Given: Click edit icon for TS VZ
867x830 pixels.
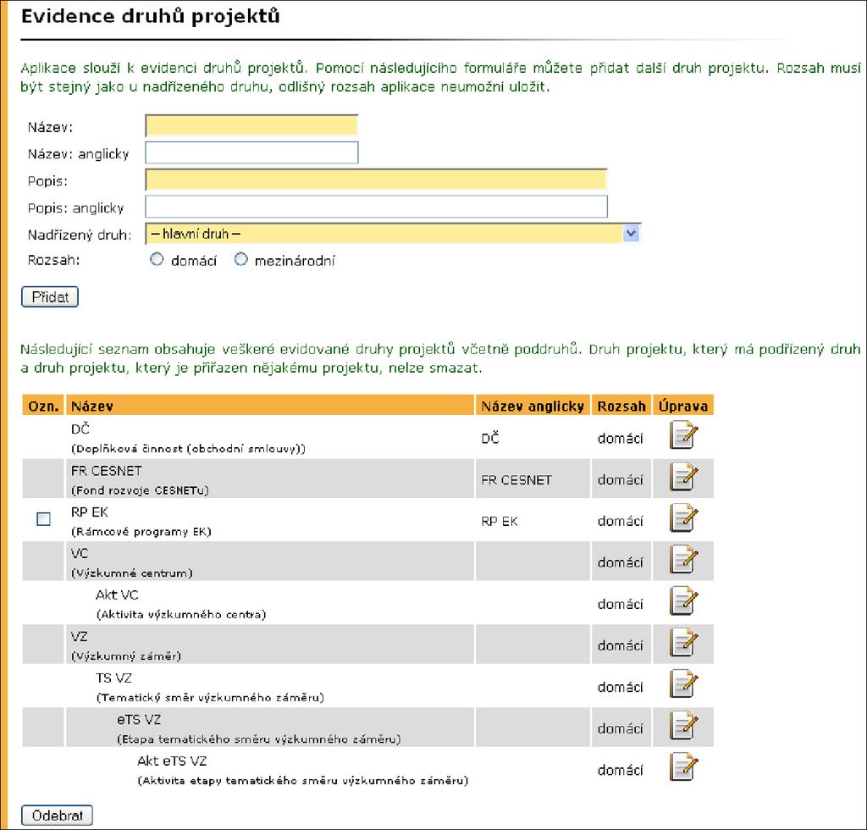Looking at the screenshot, I should coord(683,684).
